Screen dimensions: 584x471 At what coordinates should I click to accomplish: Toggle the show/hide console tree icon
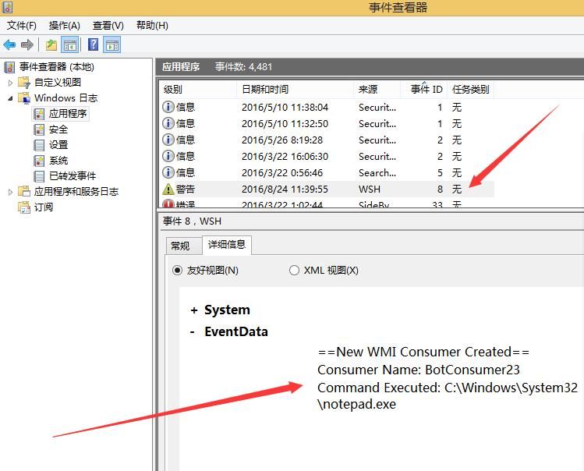coord(69,45)
